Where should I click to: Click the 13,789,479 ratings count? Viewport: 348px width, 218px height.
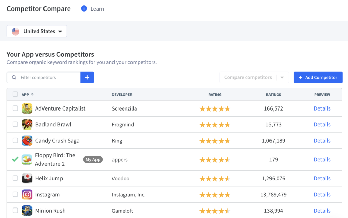coord(274,195)
